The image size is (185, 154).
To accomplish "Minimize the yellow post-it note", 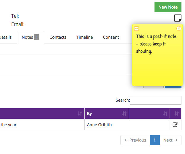I will [x=136, y=28].
